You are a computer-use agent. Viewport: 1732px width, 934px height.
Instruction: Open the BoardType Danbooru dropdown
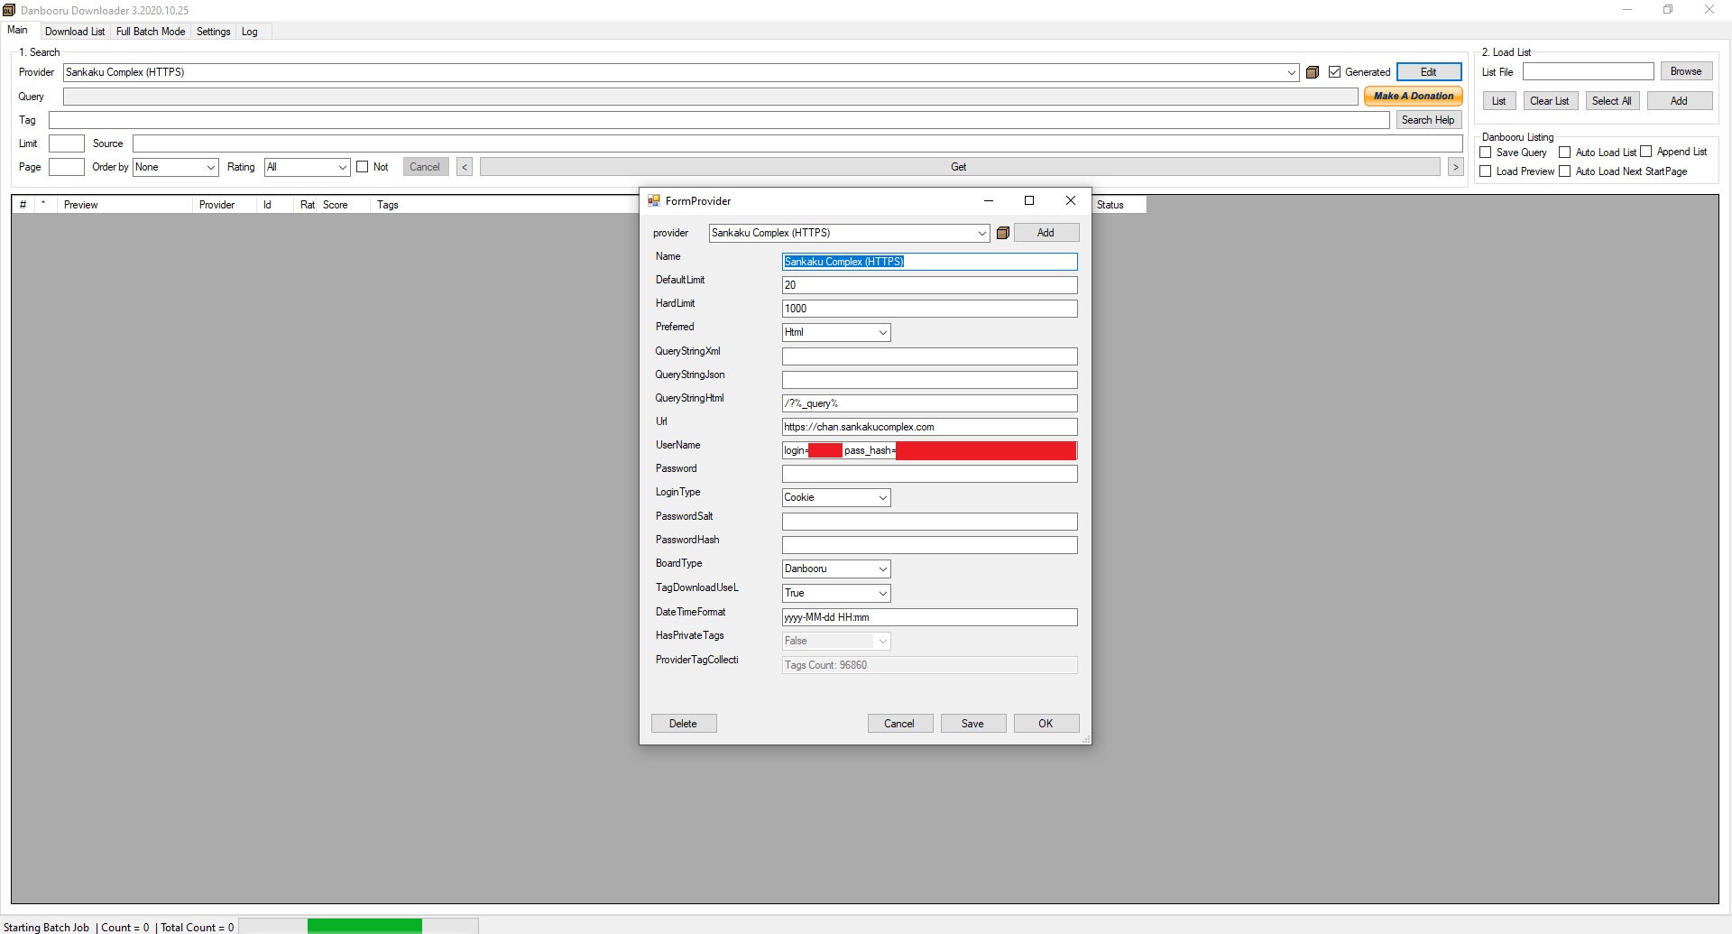click(x=882, y=569)
